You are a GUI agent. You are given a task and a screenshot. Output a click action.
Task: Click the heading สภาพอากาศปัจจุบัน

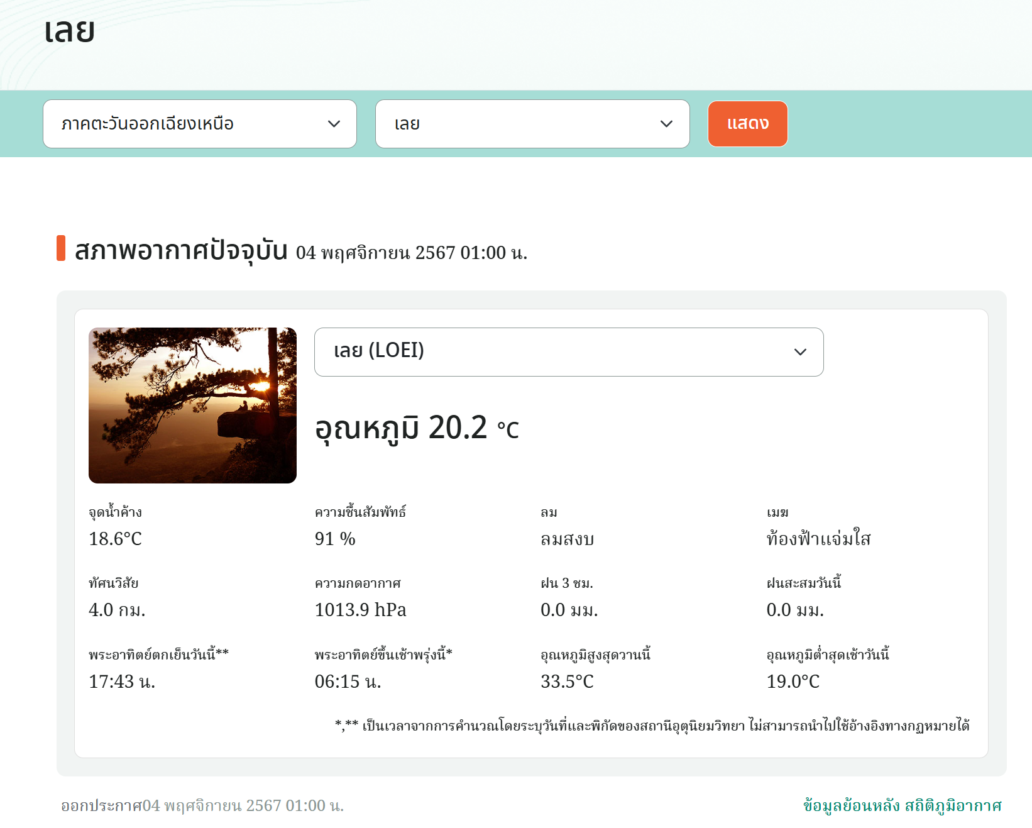(x=181, y=251)
